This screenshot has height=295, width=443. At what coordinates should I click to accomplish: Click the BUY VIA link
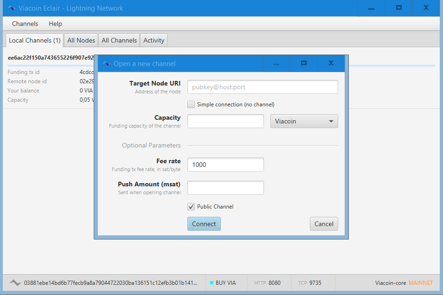click(x=225, y=283)
